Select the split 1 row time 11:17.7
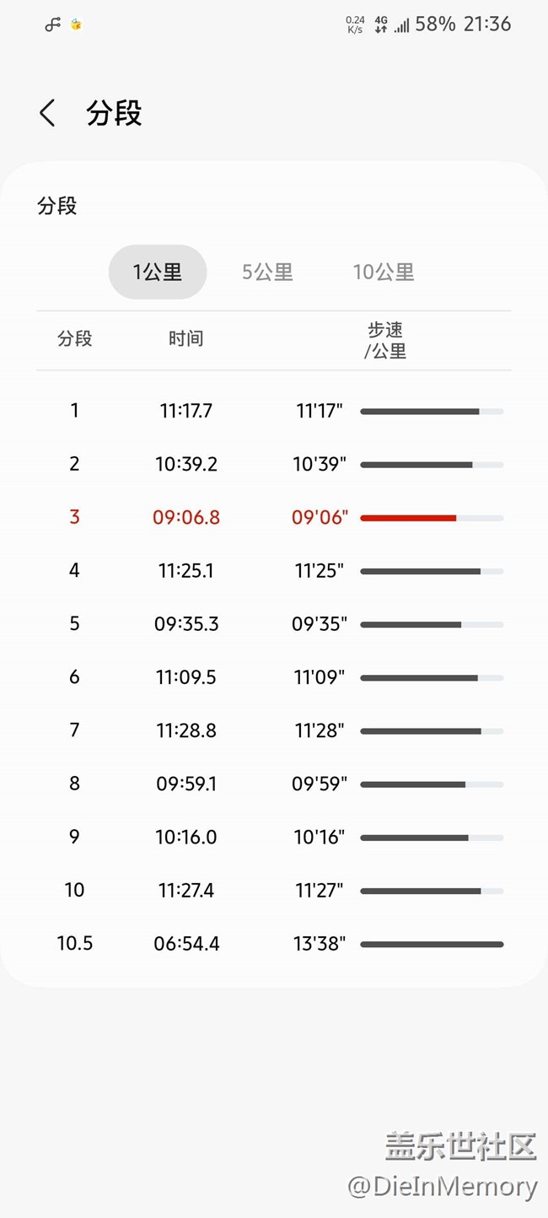Screen dimensions: 548x1218 click(186, 411)
